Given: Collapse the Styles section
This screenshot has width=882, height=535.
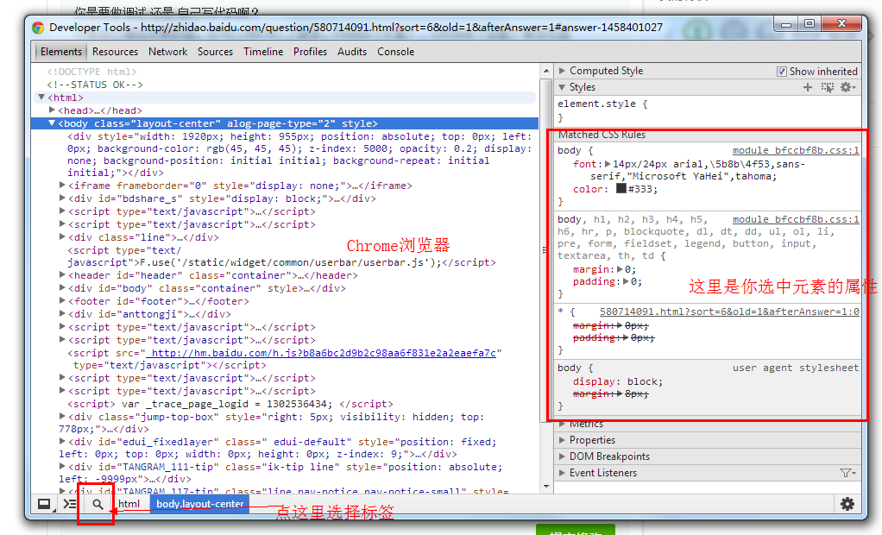Looking at the screenshot, I should 562,87.
